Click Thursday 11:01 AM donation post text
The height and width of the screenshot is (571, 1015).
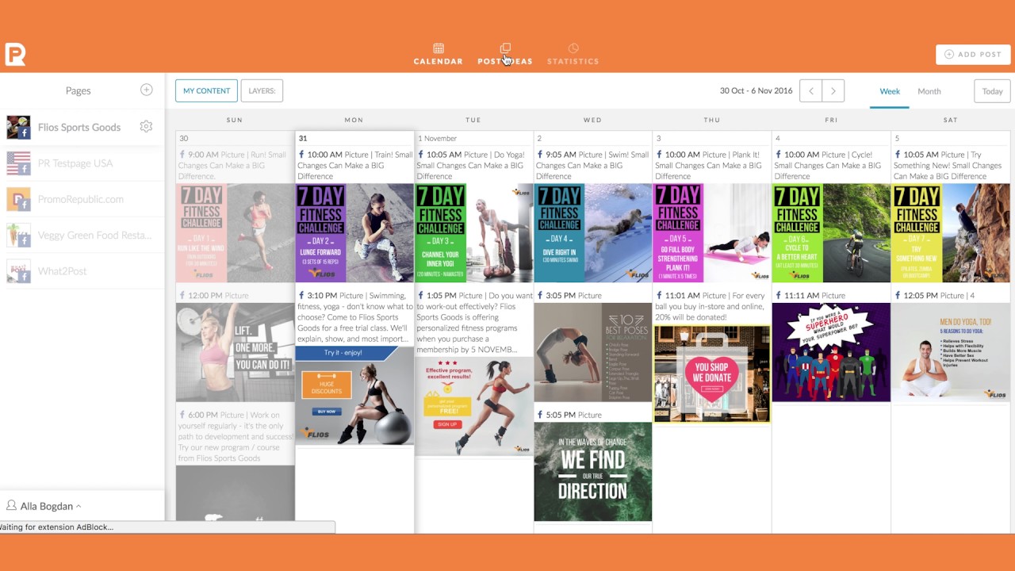(712, 306)
